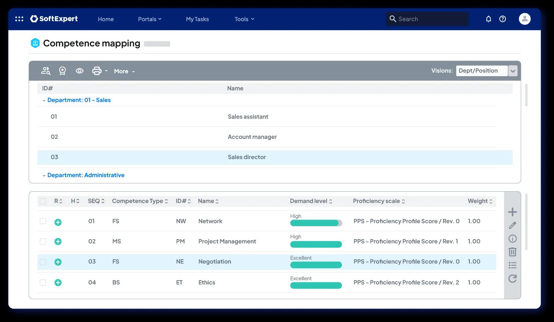Click the Project Management competence name

[x=227, y=241]
